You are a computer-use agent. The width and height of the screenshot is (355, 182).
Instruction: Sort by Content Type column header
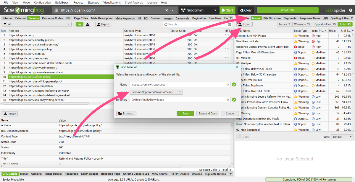146,31
